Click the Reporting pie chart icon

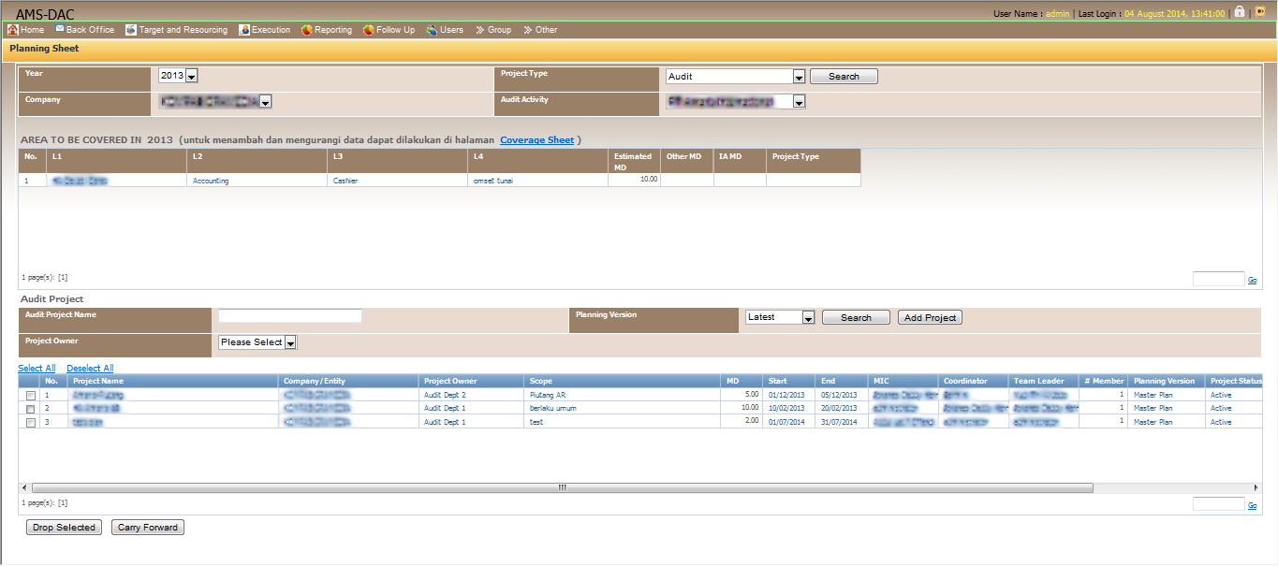tap(307, 30)
